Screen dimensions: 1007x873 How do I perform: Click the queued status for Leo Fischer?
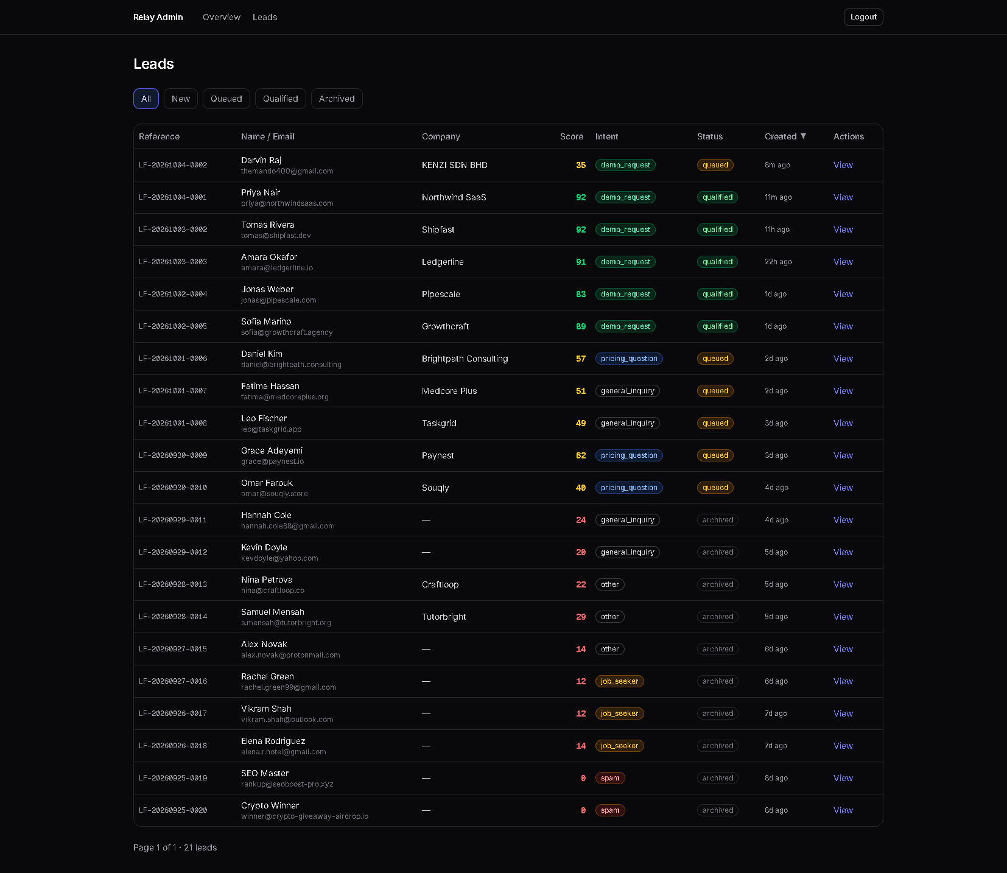point(715,423)
